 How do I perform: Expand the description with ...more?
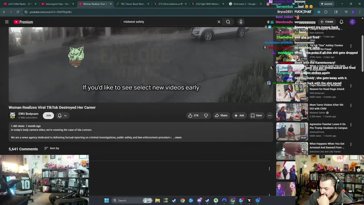(177, 138)
